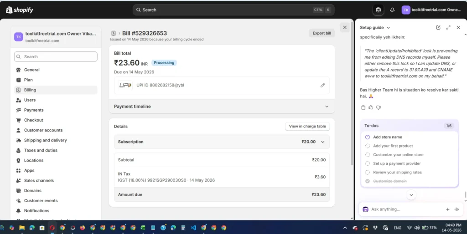Image resolution: width=467 pixels, height=234 pixels.
Task: Click the Wi-Fi icon in system tray
Action: pos(410,228)
